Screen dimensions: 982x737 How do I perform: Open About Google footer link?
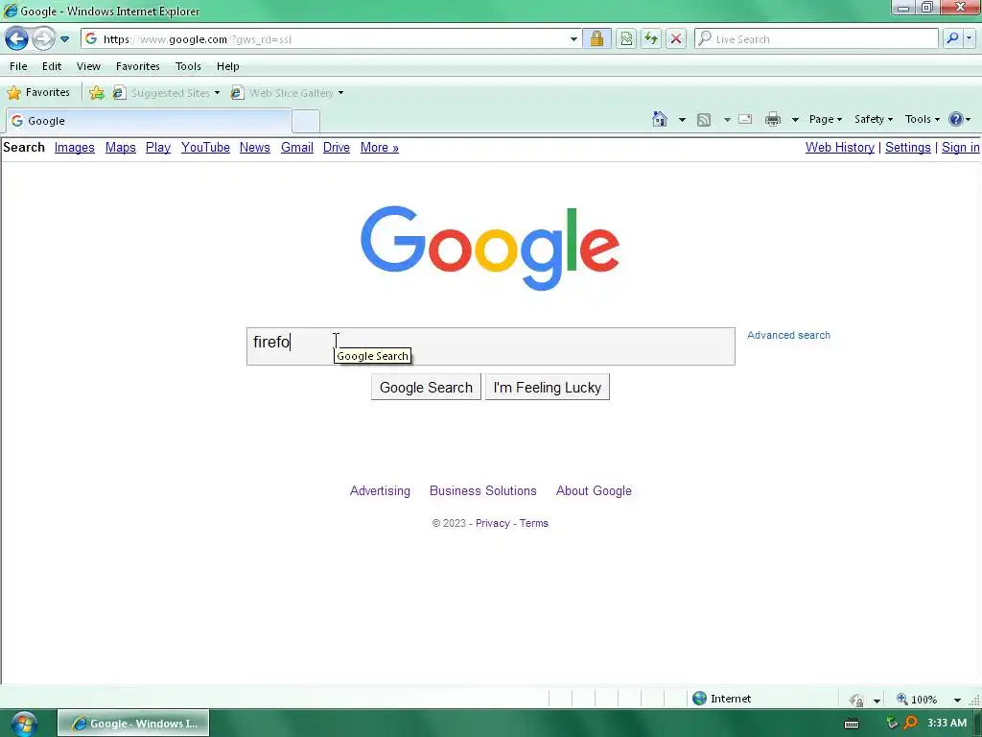[594, 490]
